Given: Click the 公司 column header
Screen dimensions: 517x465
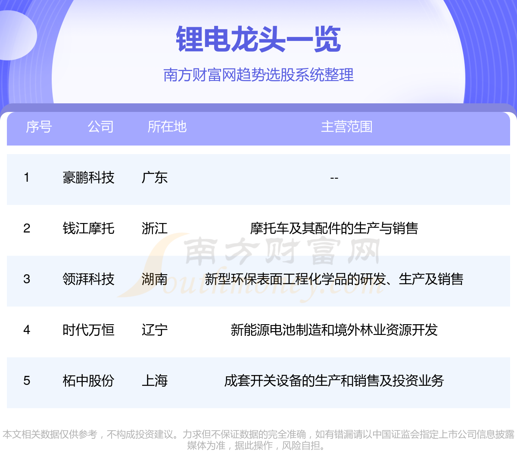Looking at the screenshot, I should click(x=101, y=127).
